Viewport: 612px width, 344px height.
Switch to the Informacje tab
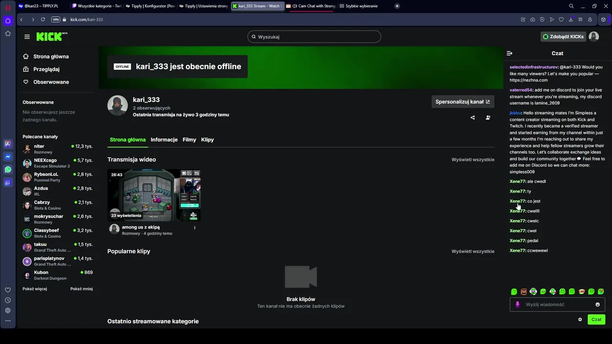[164, 140]
